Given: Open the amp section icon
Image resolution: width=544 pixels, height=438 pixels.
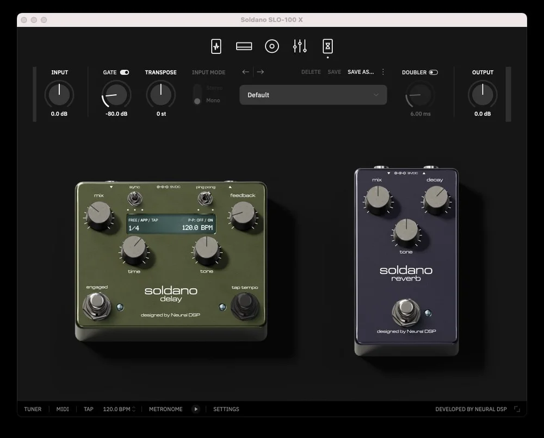Looking at the screenshot, I should coord(244,46).
